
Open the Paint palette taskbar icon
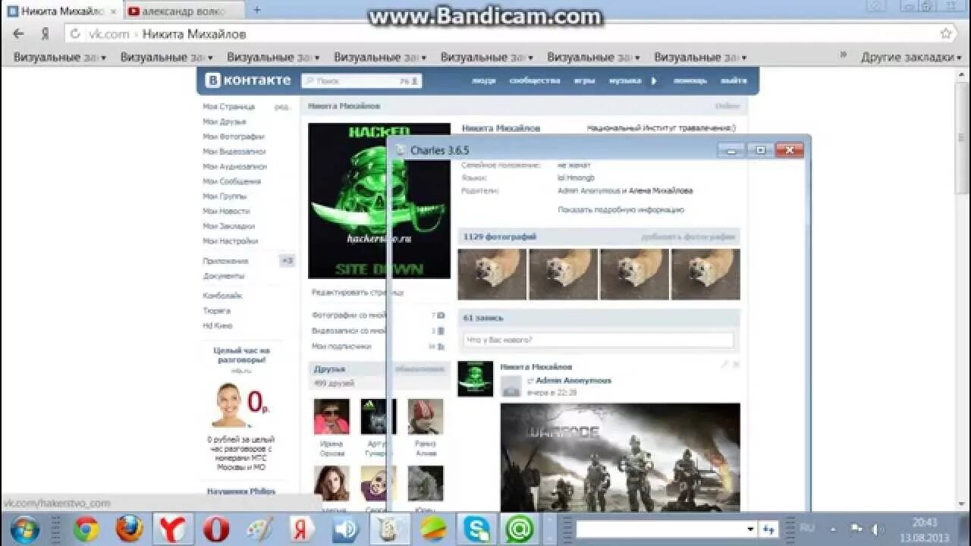tap(259, 529)
